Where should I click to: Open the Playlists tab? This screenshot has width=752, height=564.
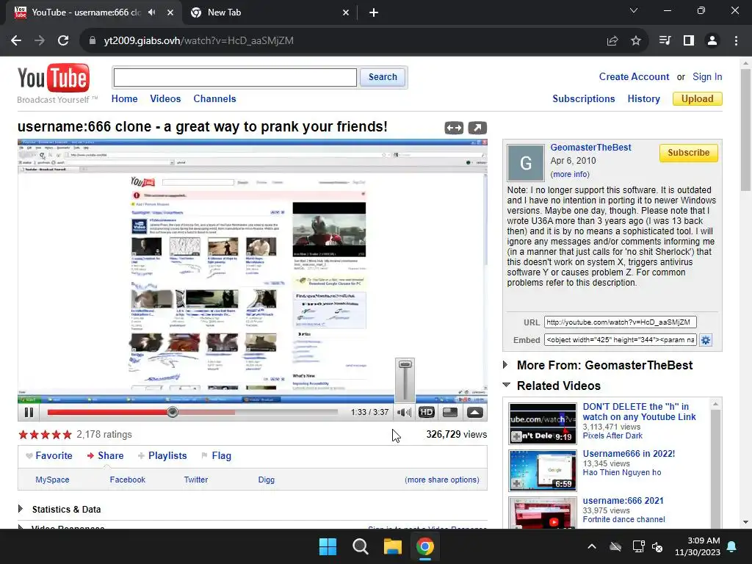(167, 455)
